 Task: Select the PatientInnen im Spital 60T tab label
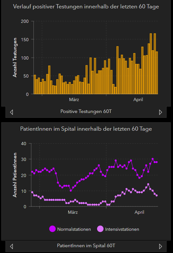tap(86, 246)
